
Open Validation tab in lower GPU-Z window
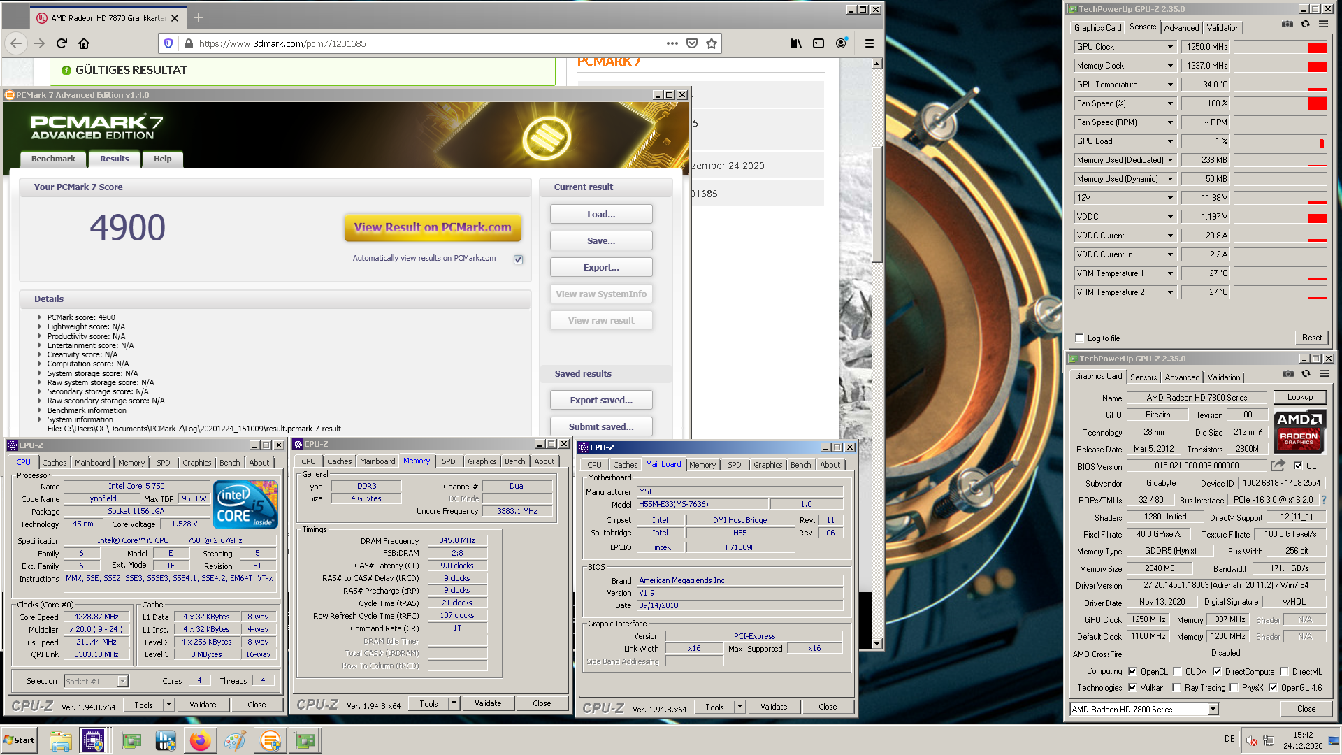point(1224,377)
